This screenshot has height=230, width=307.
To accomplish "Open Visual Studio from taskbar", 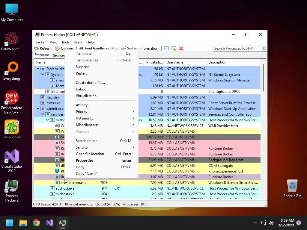I will 49,223.
